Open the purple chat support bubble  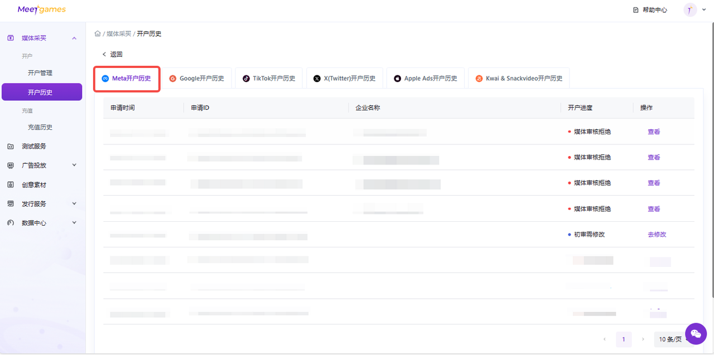pos(696,334)
